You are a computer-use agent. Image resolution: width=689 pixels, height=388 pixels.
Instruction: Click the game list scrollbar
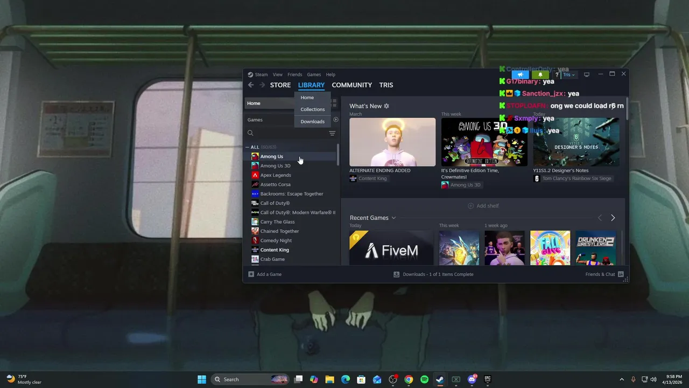pyautogui.click(x=338, y=155)
